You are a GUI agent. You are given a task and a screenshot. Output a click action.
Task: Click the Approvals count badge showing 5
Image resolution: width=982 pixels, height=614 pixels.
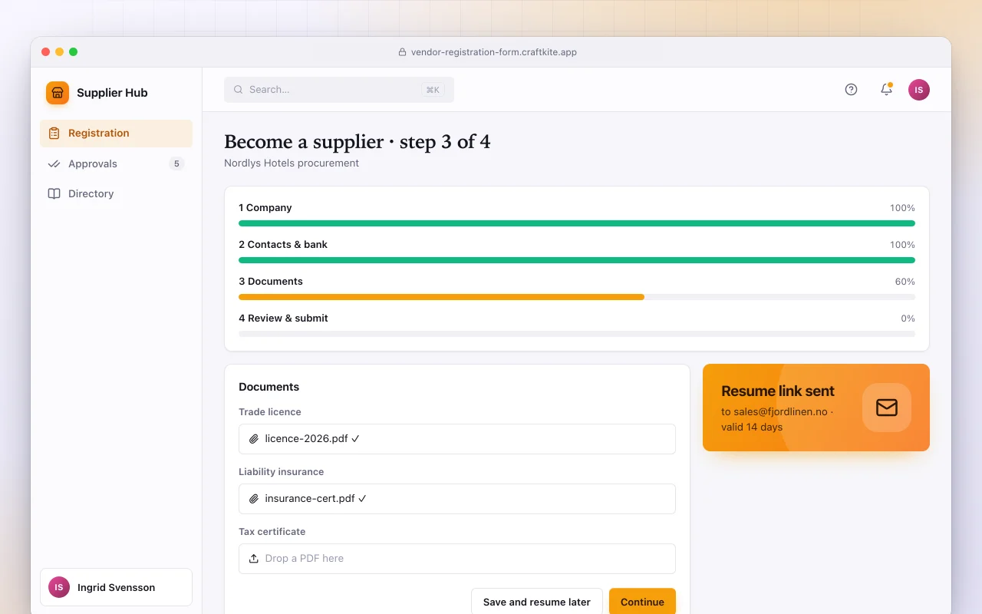click(x=176, y=164)
